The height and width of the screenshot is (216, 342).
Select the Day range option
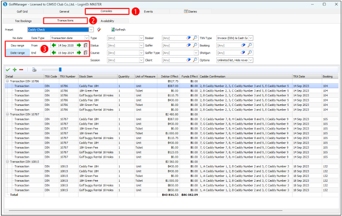click(x=18, y=45)
